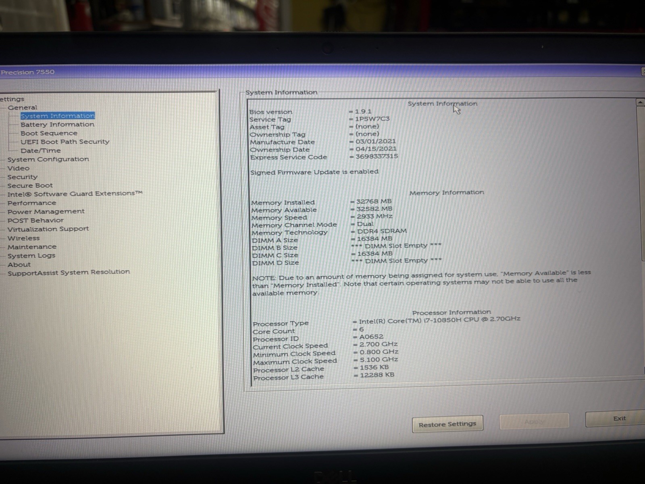Expand the Security category

click(22, 177)
